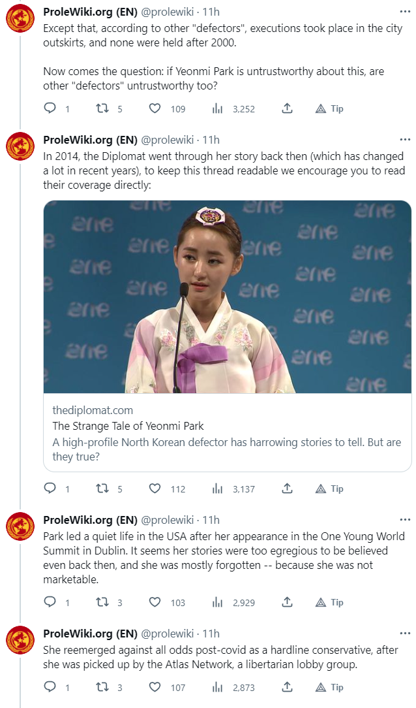The image size is (416, 708).
Task: Share the tweet containing the Diplomat article card
Action: [x=287, y=489]
